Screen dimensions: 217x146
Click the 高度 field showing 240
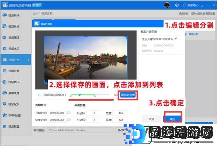120,120
